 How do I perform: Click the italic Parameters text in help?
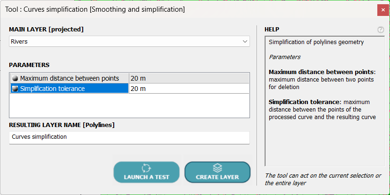[285, 57]
